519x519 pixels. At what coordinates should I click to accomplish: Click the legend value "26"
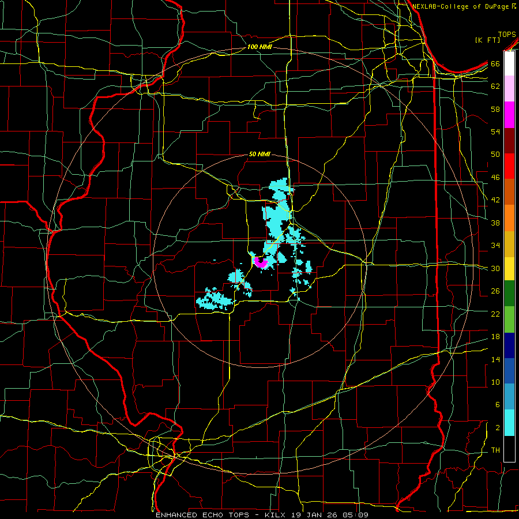click(495, 291)
